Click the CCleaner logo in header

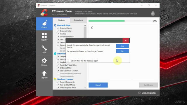coord(44,13)
